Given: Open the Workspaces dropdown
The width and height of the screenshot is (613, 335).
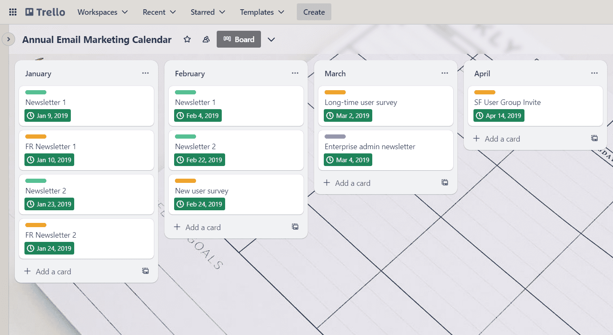Looking at the screenshot, I should coord(102,12).
